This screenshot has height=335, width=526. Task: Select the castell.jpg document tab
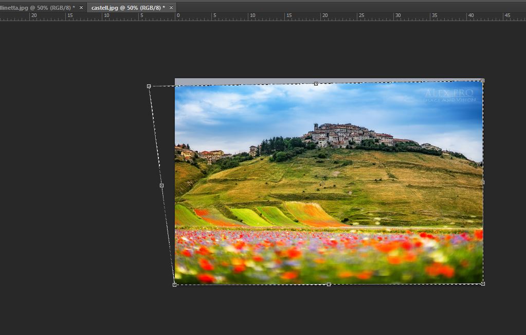(128, 8)
